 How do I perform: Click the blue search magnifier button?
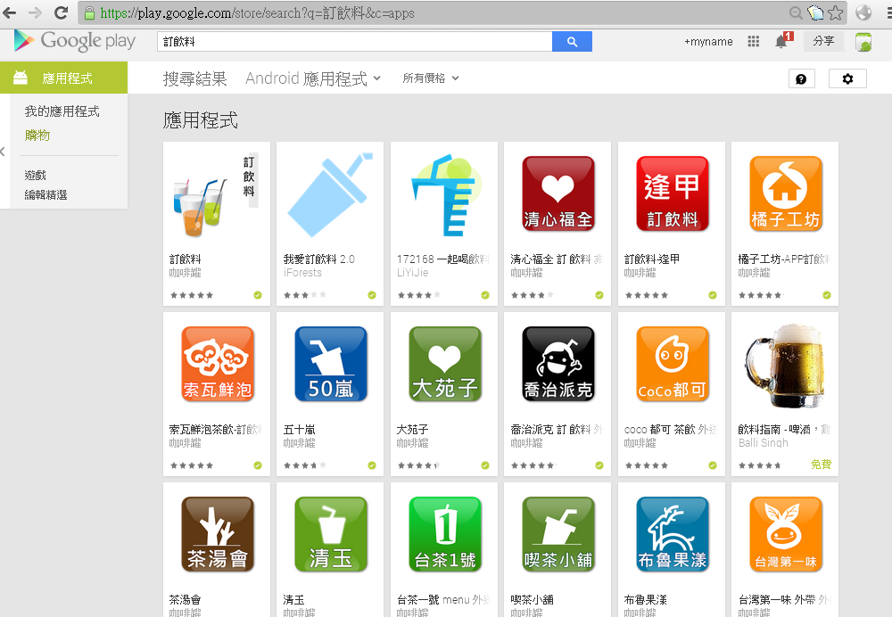tap(572, 42)
